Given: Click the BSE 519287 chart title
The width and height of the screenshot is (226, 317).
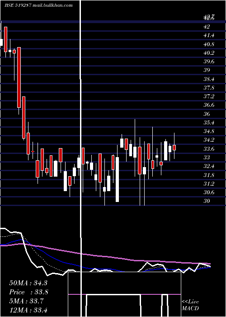Looking at the screenshot, I should coord(38,5).
